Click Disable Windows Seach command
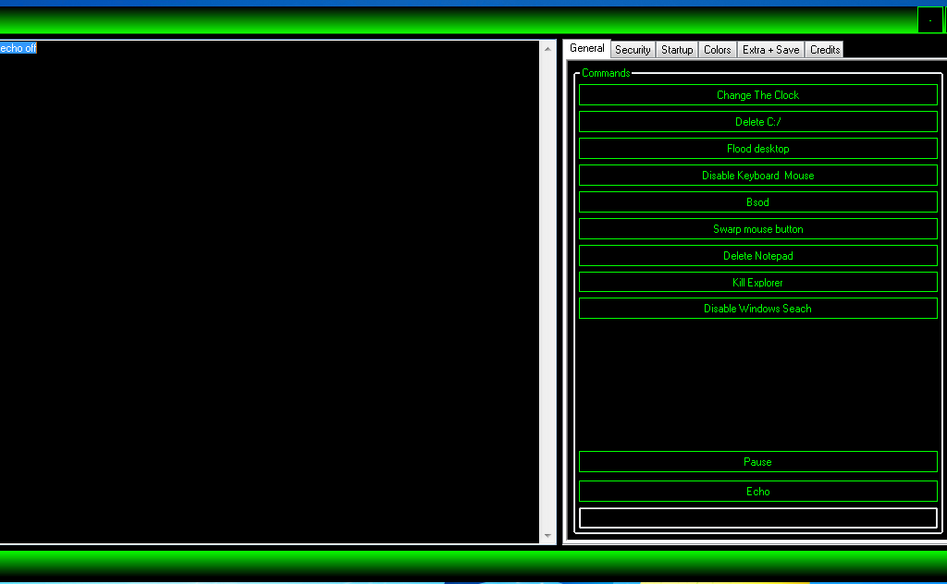 [x=757, y=308]
